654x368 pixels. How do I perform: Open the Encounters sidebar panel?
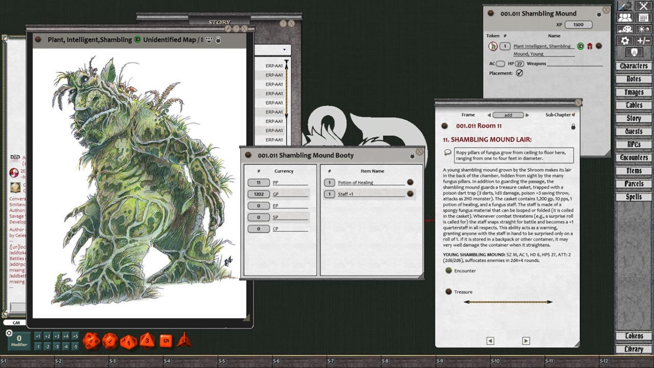tap(633, 157)
